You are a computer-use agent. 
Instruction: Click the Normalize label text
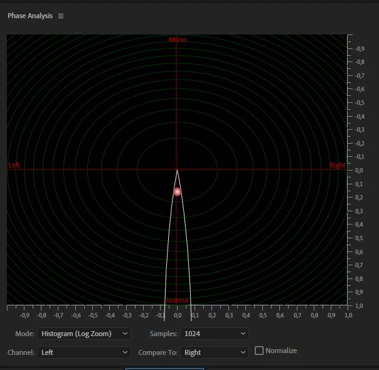281,351
